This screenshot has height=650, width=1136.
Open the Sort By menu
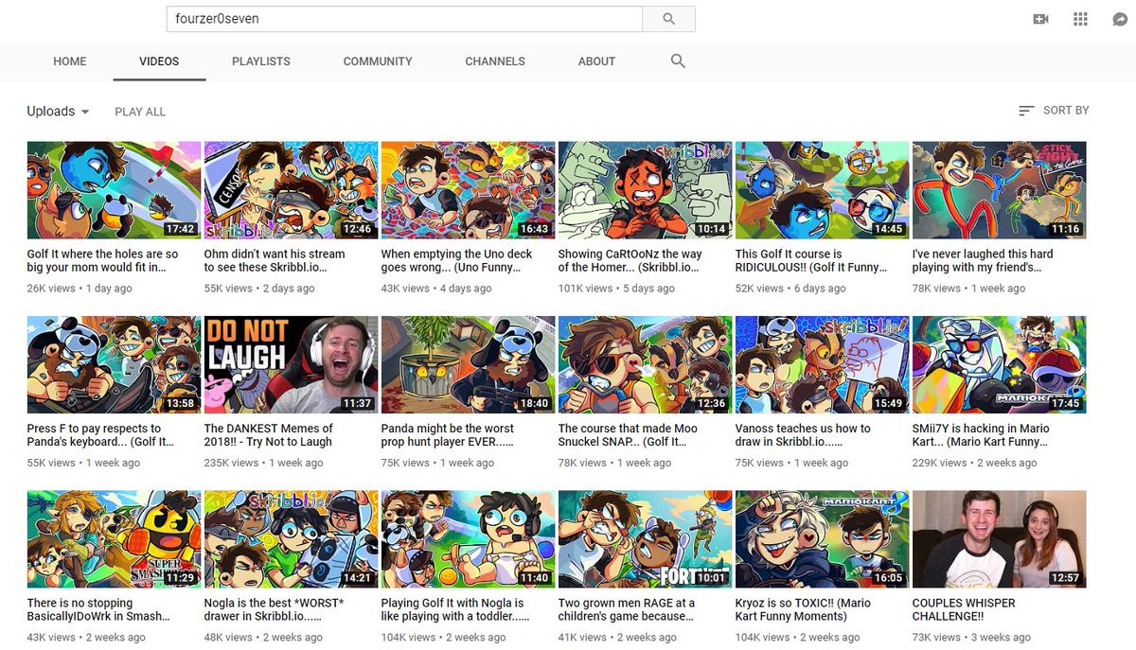[1054, 111]
